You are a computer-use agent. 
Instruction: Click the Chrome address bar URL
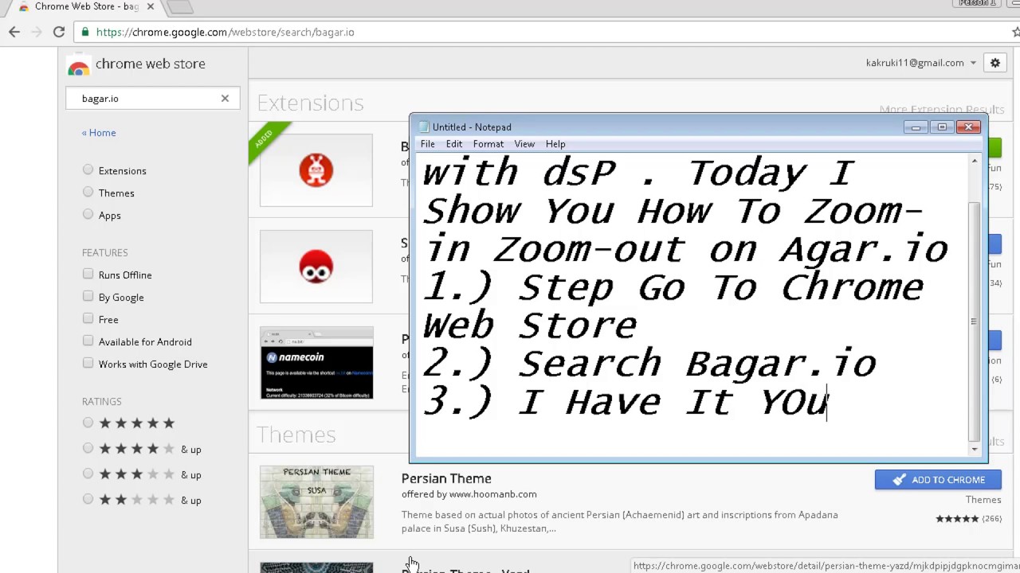pos(225,32)
